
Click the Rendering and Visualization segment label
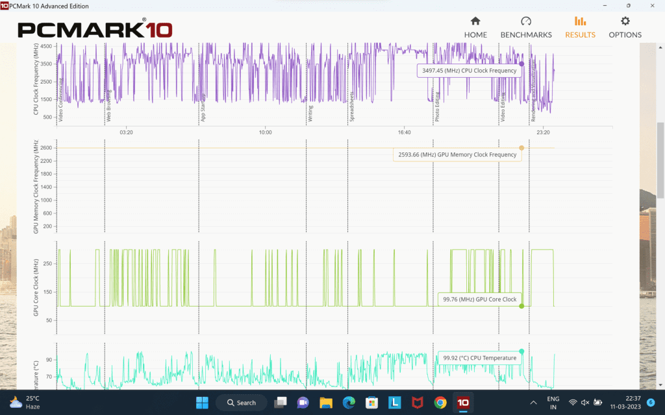pos(533,91)
